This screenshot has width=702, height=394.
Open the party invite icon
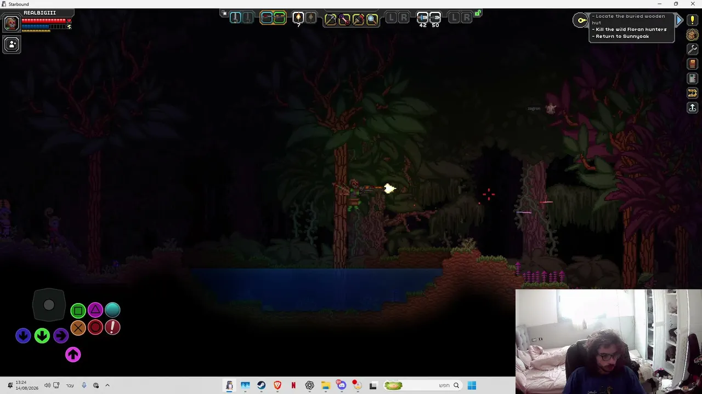12,44
